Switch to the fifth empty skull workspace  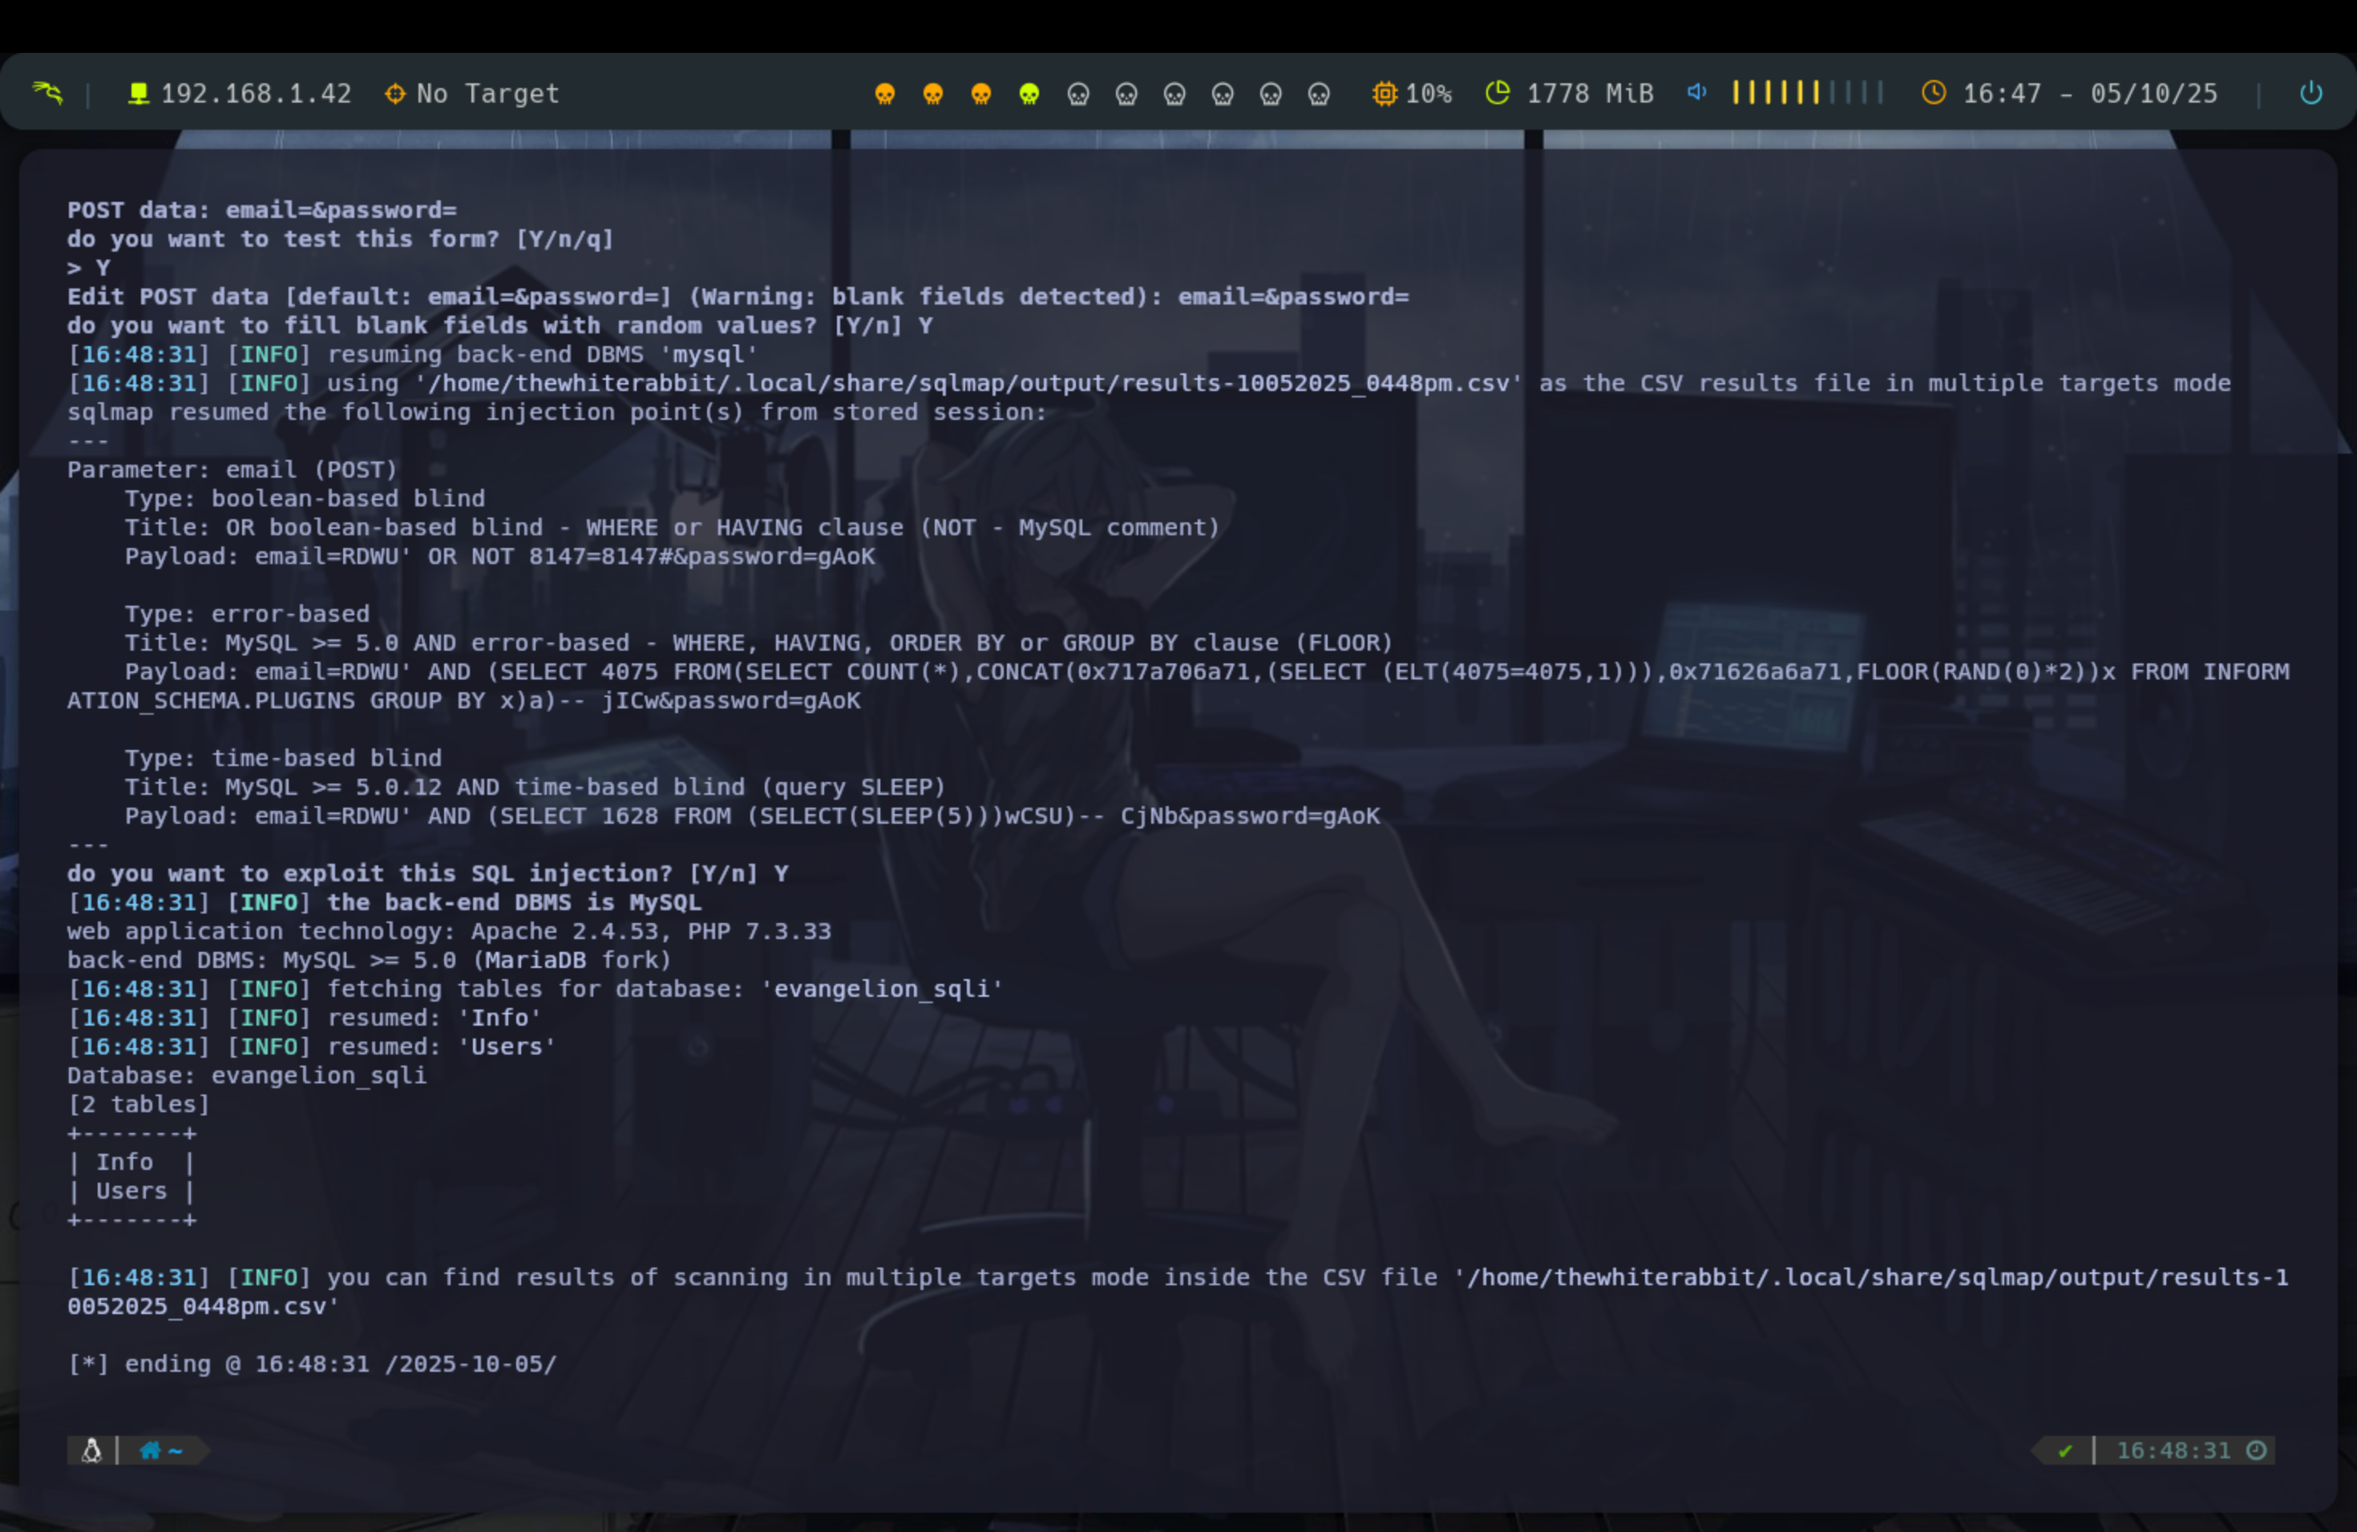(1077, 93)
